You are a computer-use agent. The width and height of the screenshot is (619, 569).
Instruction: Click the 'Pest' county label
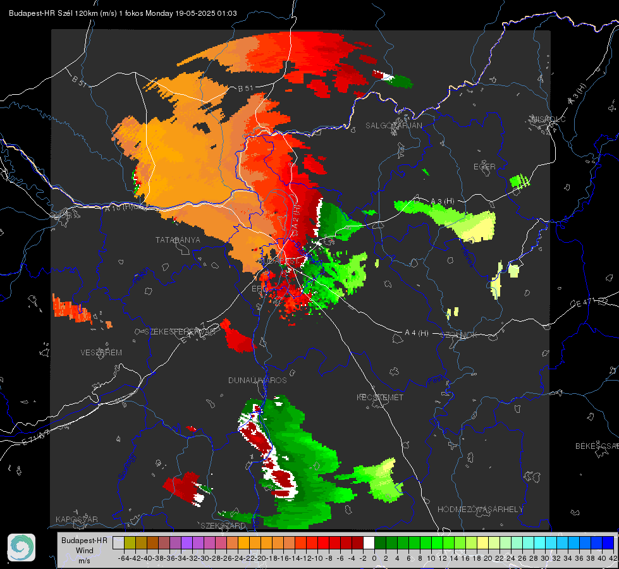point(435,381)
